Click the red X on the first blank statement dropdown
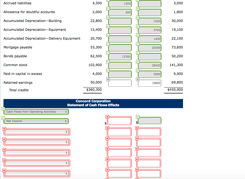This screenshot has width=245, height=179. [3, 129]
